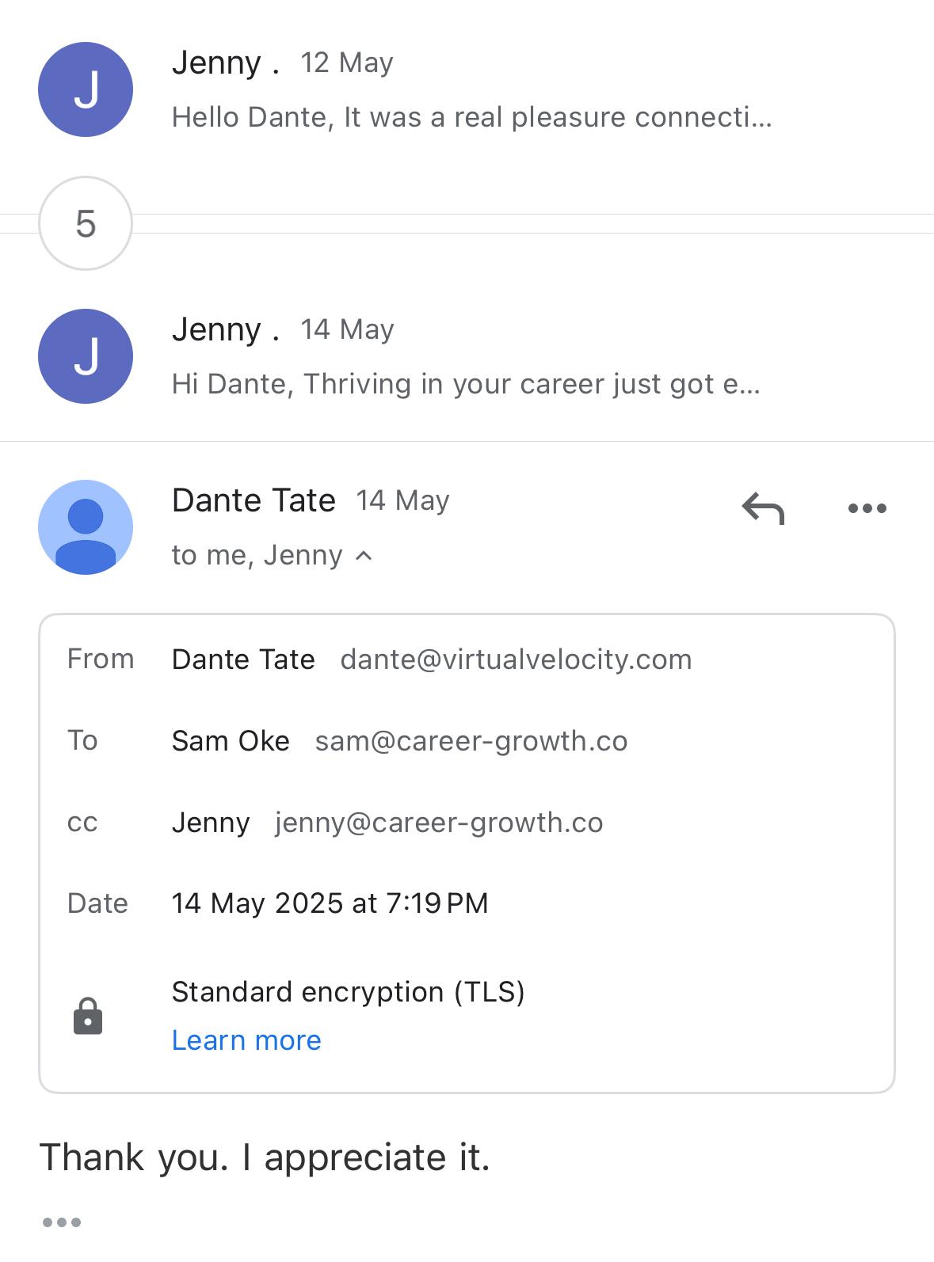This screenshot has height=1262, width=934.
Task: Click the date "14 May 2025 at 7:19 PM"
Action: tap(330, 903)
